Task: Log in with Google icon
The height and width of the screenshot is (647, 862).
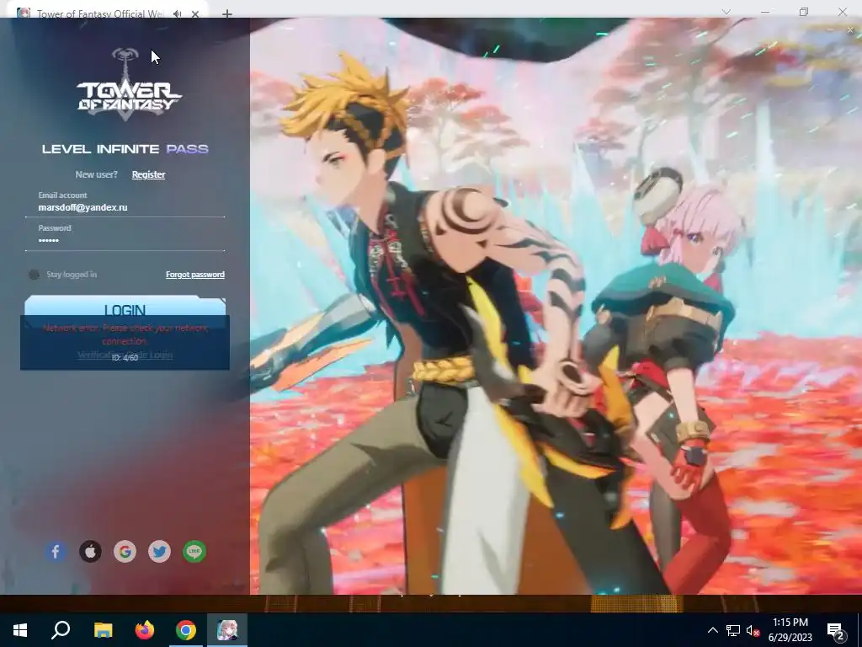Action: coord(125,551)
